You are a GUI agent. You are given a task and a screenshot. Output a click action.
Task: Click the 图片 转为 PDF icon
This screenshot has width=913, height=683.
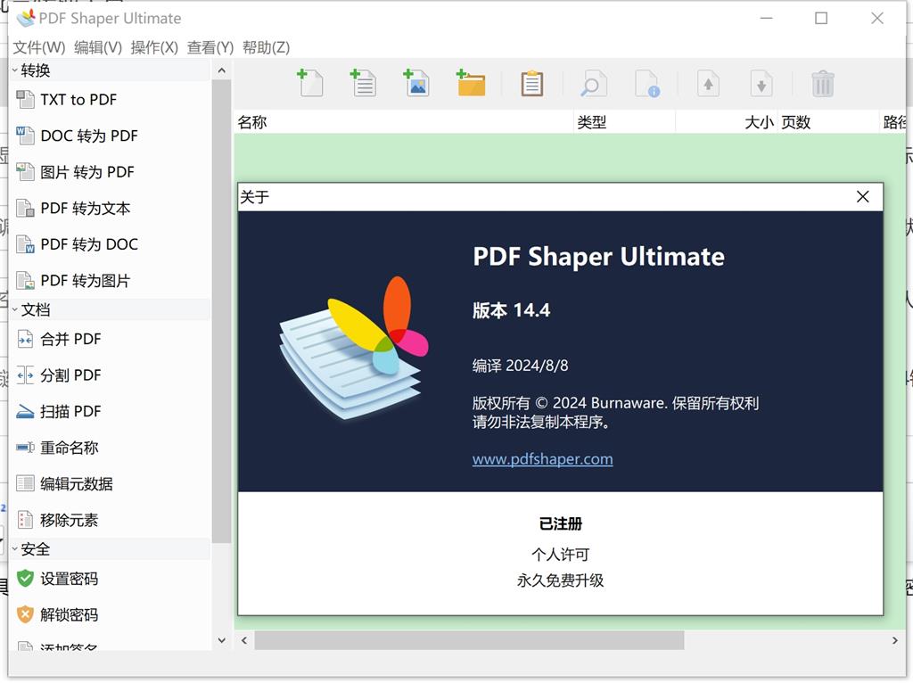point(25,172)
